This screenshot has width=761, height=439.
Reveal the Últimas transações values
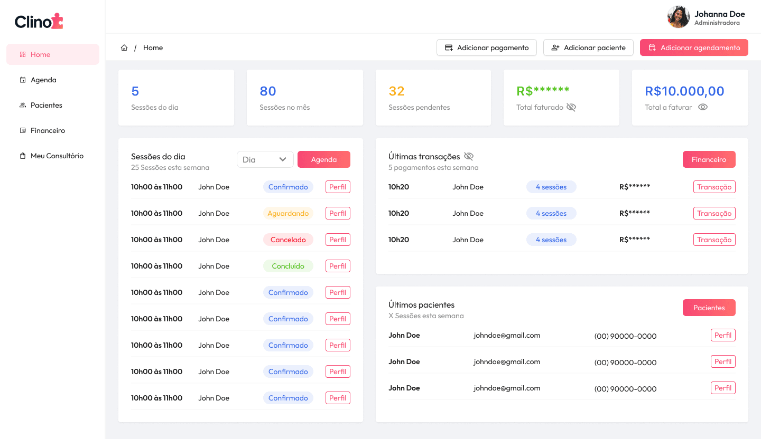[468, 156]
